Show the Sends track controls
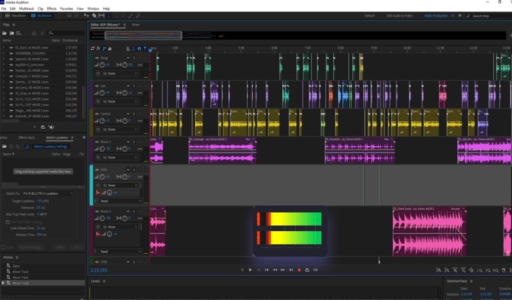 (104, 49)
